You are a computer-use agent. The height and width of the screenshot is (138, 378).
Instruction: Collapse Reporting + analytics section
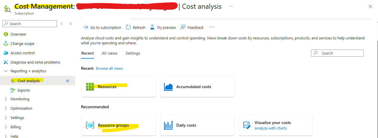point(6,71)
